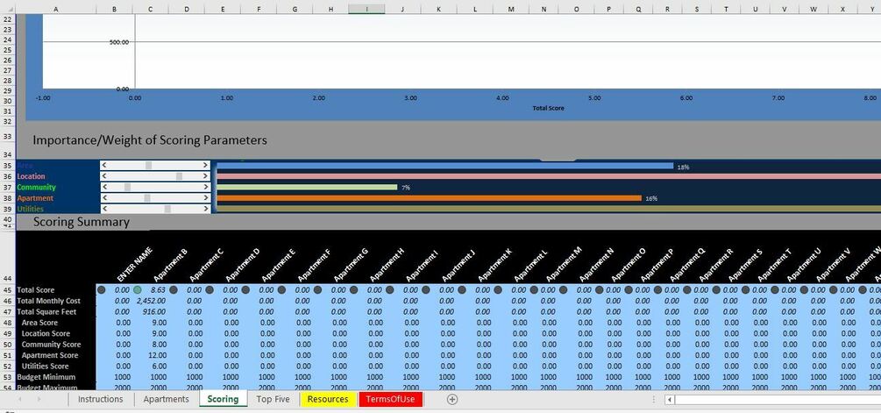Select column I header
This screenshot has height=413, width=881.
tap(367, 9)
